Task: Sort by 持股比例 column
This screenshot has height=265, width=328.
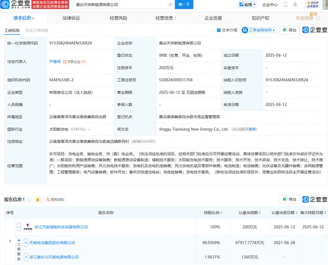Action: point(213,213)
